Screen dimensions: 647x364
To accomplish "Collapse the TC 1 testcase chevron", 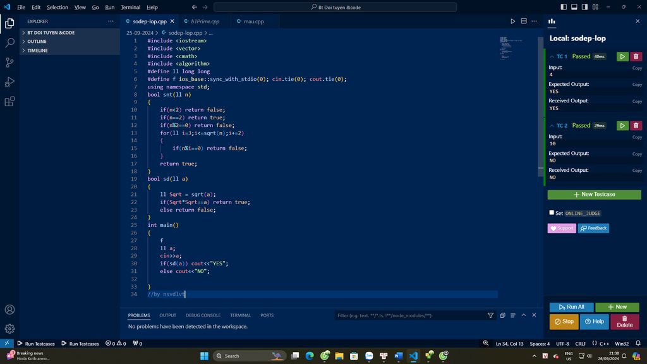I will tap(552, 57).
